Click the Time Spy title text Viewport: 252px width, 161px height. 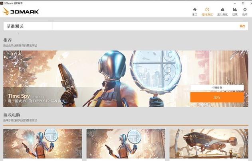[x=19, y=96]
